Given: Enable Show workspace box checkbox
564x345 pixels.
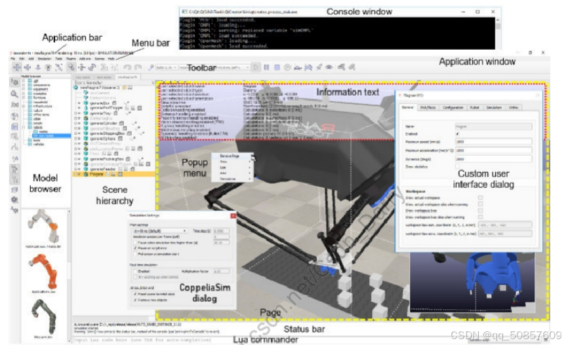Looking at the screenshot, I should tap(480, 211).
